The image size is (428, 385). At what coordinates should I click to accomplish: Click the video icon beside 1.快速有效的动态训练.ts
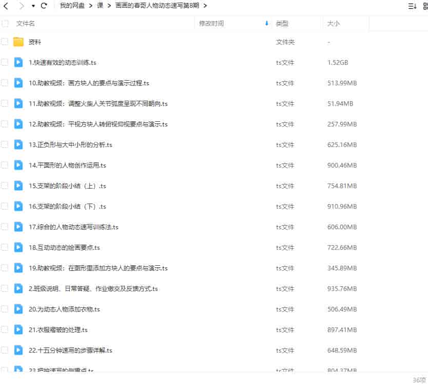click(x=17, y=62)
